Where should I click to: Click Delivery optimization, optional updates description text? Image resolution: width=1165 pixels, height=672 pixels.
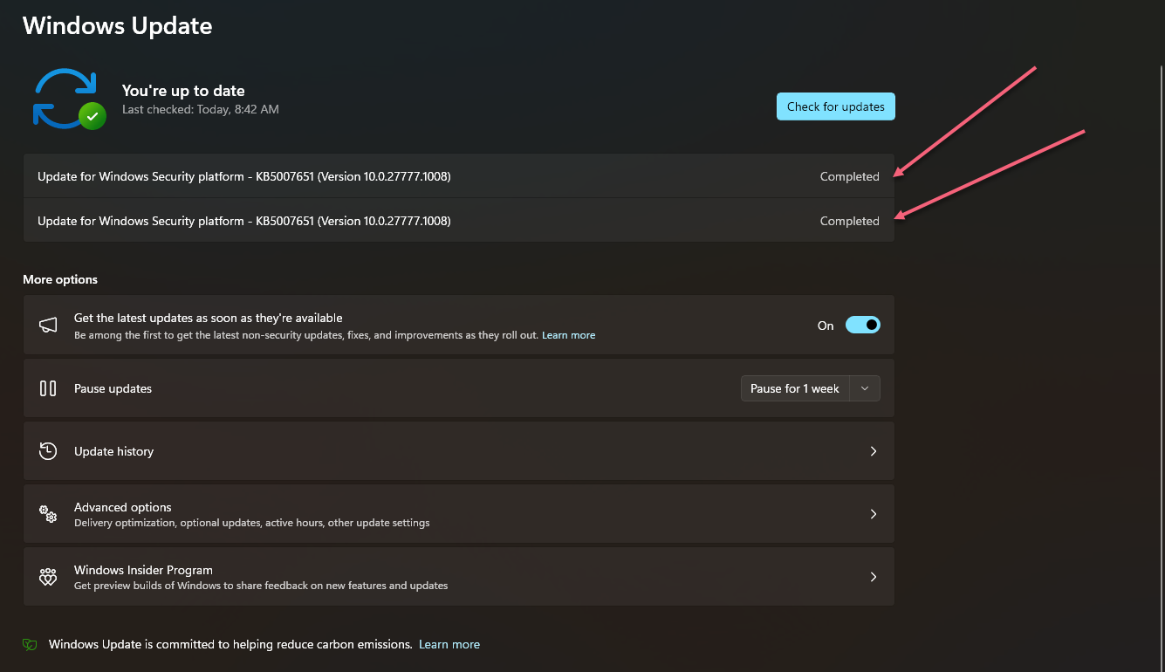pyautogui.click(x=251, y=523)
